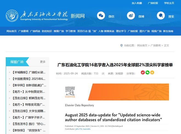Open the 【羊城晚报】 sidebar news item
Screen dimensions: 181x134
(29, 72)
